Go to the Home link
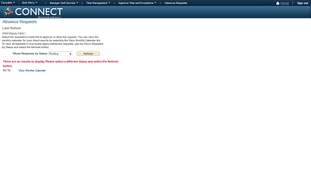This screenshot has width=311, height=175. [285, 3]
